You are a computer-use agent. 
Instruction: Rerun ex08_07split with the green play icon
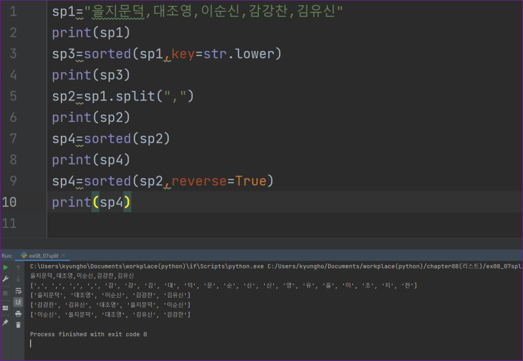(x=5, y=267)
